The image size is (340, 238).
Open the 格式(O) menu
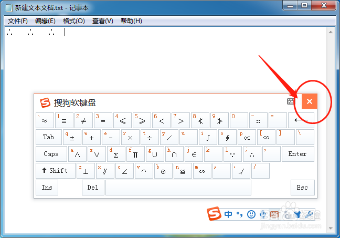point(74,21)
